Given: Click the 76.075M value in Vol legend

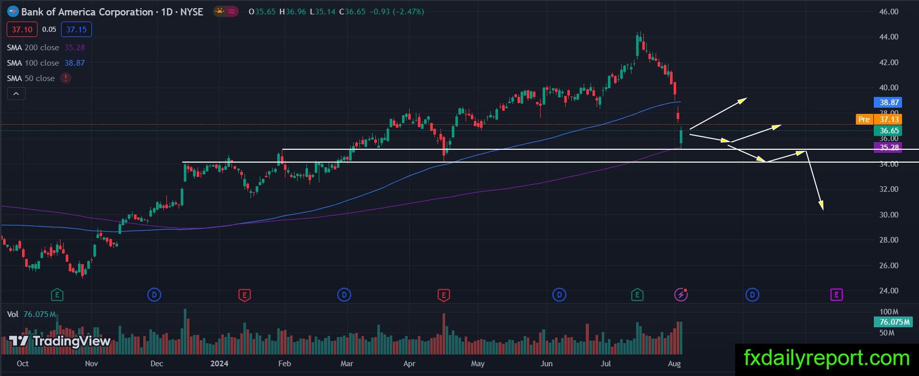Looking at the screenshot, I should 40,314.
